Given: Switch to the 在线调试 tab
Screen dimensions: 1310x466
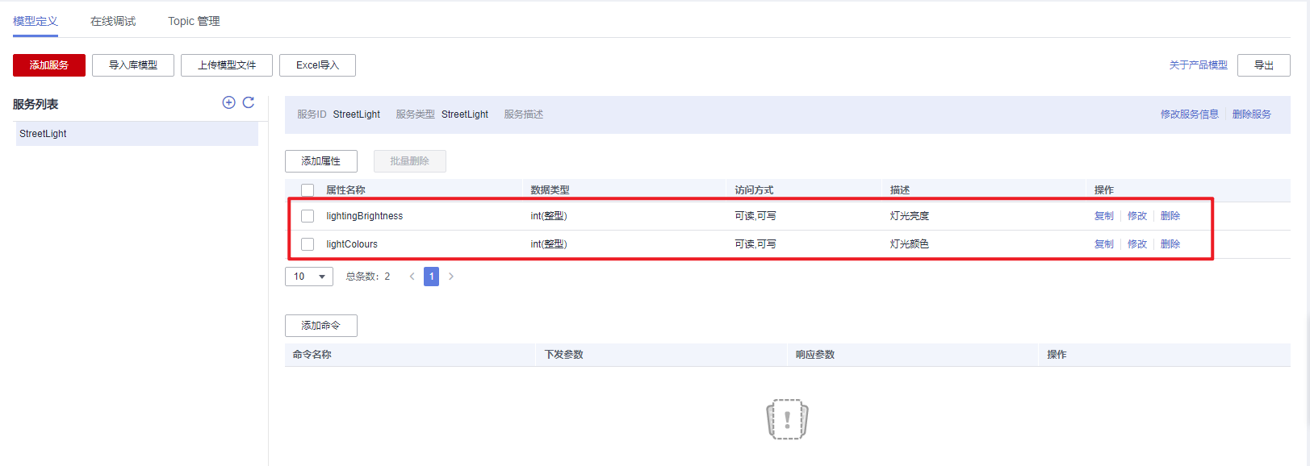Looking at the screenshot, I should [x=113, y=21].
